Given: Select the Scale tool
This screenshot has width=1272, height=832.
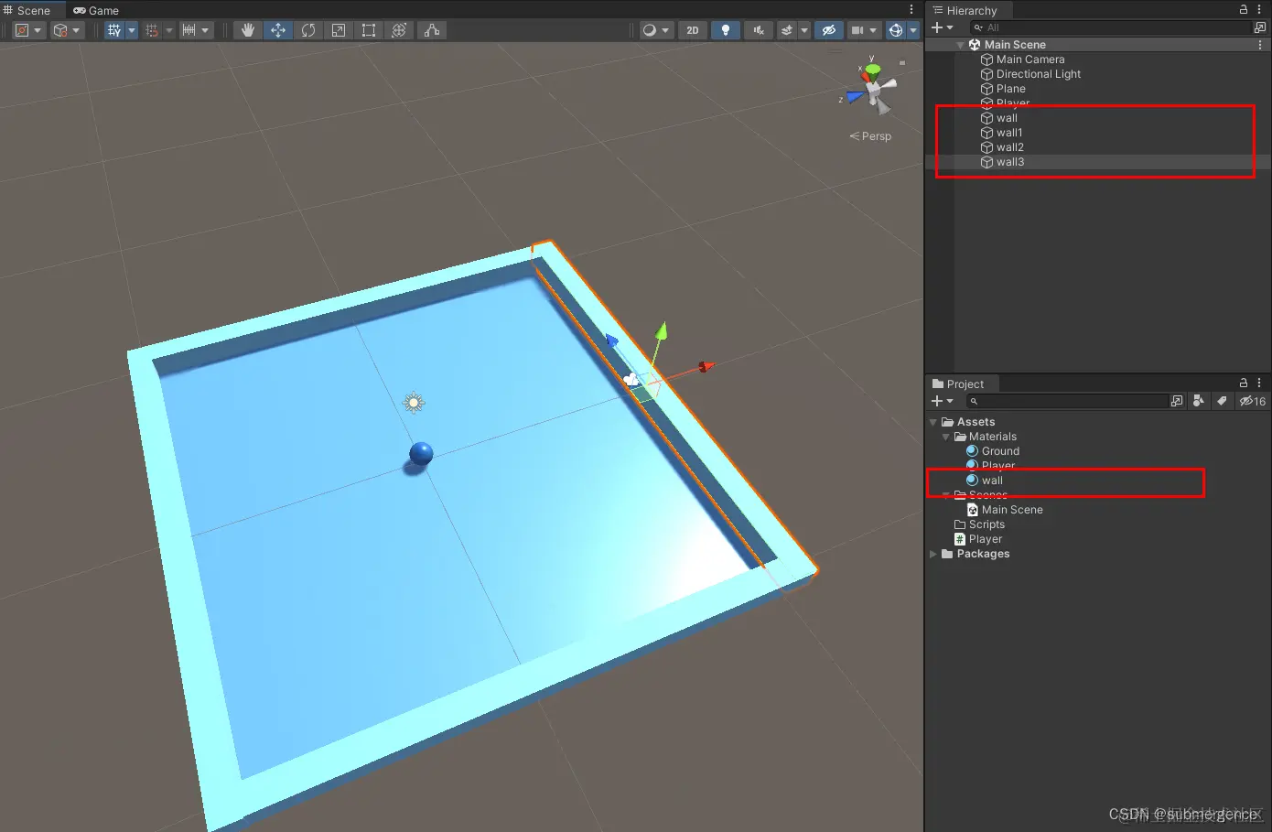Looking at the screenshot, I should click(x=339, y=30).
